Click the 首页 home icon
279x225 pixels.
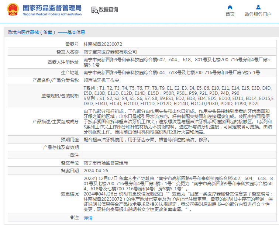coord(230,7)
